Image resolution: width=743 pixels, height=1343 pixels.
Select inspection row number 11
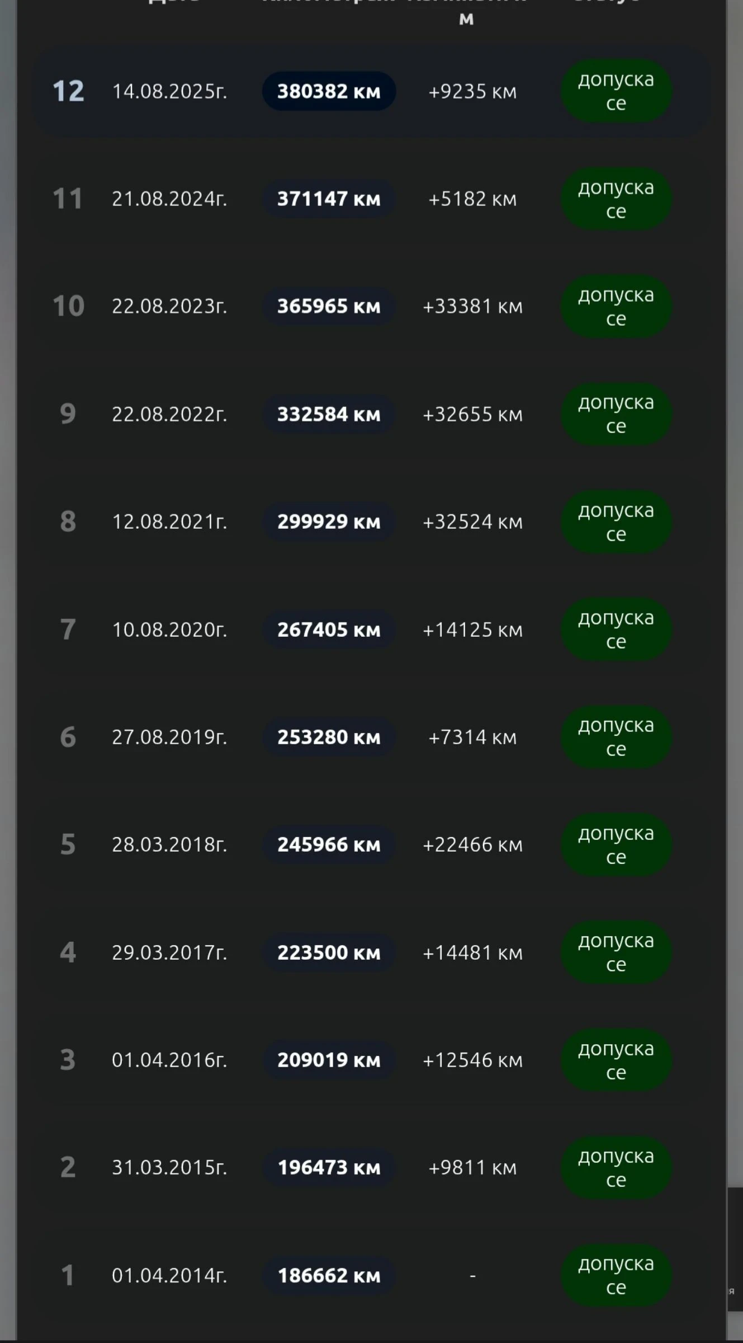pyautogui.click(x=68, y=199)
